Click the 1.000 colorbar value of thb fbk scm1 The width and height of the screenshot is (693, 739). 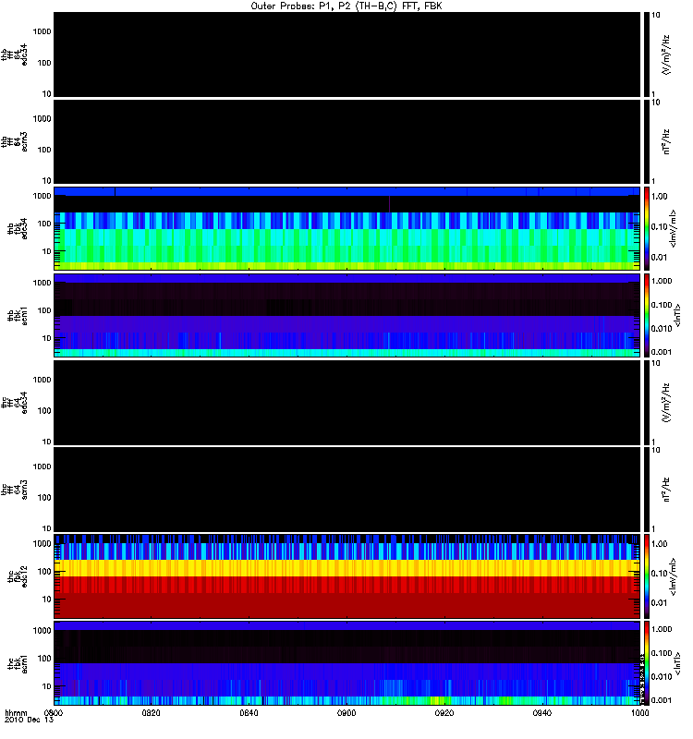point(662,281)
